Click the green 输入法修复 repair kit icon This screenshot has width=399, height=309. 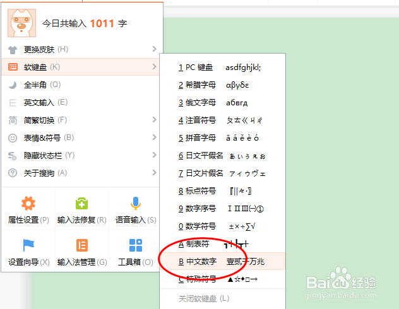(81, 204)
